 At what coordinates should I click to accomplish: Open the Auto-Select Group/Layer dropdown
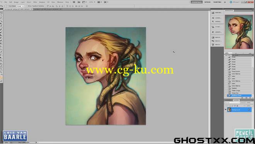click(20, 6)
